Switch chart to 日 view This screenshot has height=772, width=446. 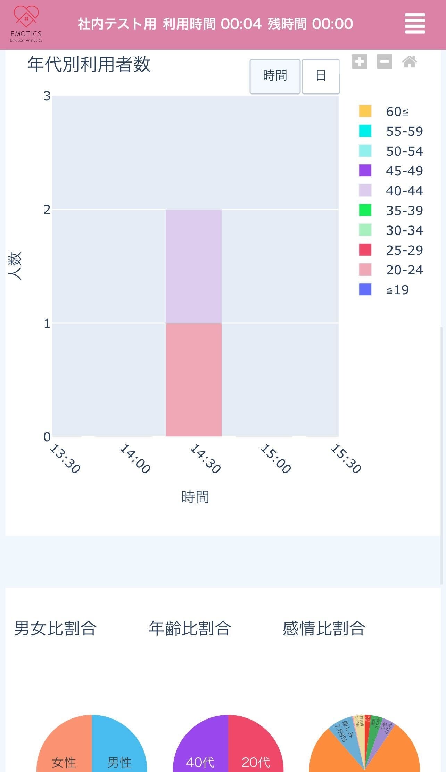[x=321, y=76]
